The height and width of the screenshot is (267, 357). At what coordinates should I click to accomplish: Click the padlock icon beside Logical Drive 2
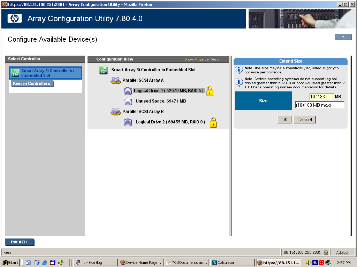[x=213, y=122]
